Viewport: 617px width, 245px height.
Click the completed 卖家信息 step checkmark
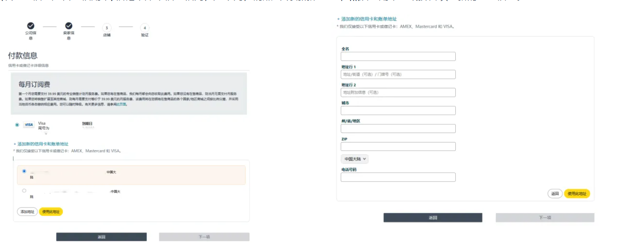[x=68, y=26]
